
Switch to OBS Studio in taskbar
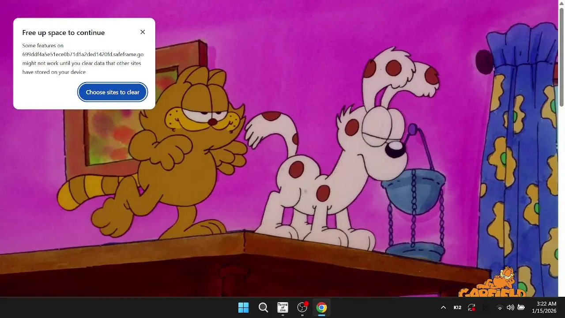[302, 307]
